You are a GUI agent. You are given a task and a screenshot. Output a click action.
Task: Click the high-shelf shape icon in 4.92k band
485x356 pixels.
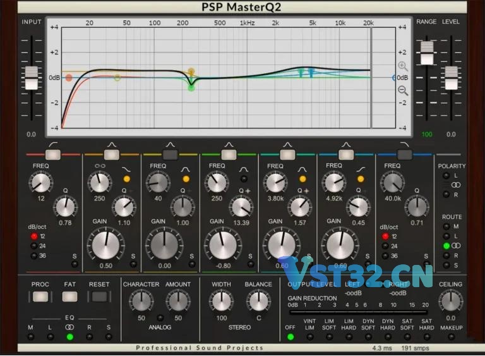coord(361,169)
